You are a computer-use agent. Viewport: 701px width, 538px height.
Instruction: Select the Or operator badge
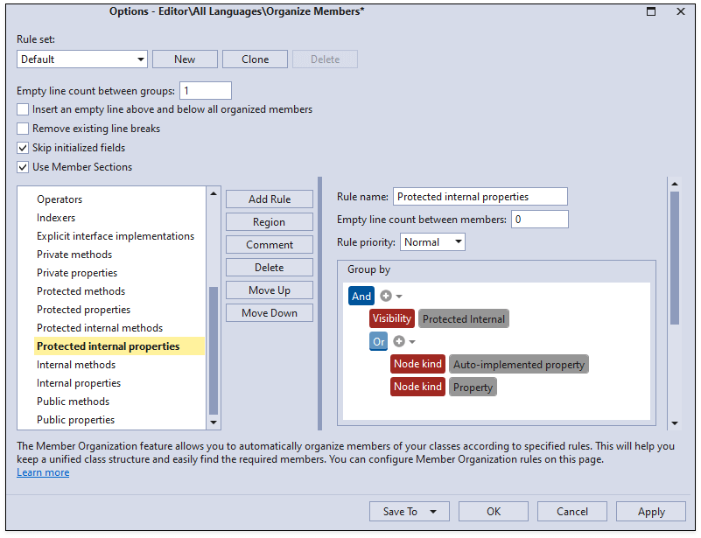click(378, 341)
